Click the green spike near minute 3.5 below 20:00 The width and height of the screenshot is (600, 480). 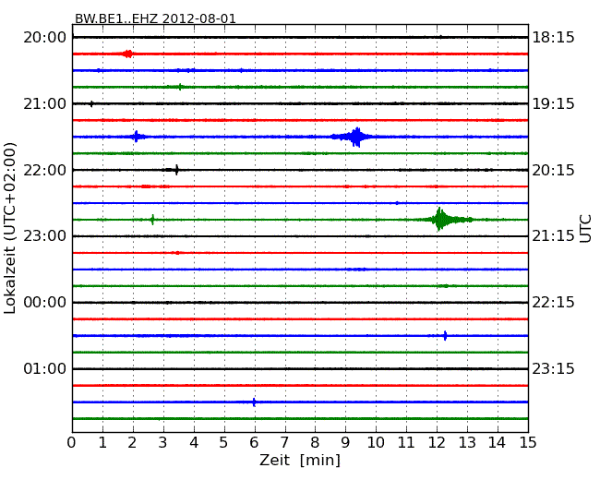(x=180, y=87)
